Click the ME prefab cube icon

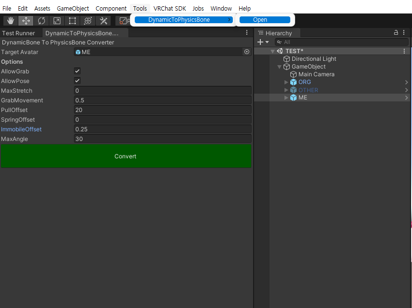(x=294, y=98)
